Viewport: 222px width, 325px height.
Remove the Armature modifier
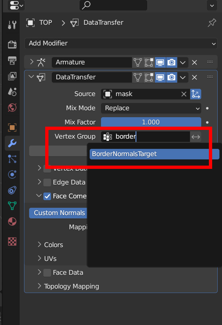[x=194, y=62]
